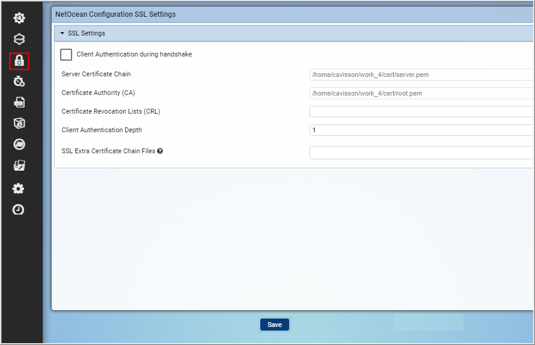Click the SSL Extra Certificate Chain Files label
This screenshot has width=535, height=345.
[108, 151]
